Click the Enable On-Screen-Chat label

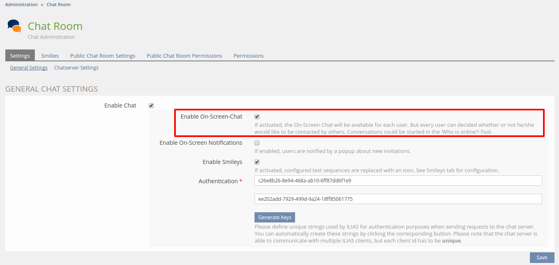211,117
